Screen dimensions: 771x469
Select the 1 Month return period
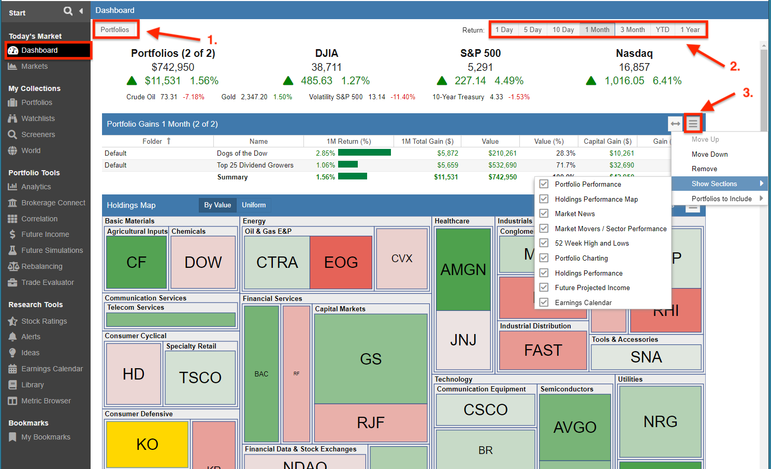pyautogui.click(x=597, y=29)
